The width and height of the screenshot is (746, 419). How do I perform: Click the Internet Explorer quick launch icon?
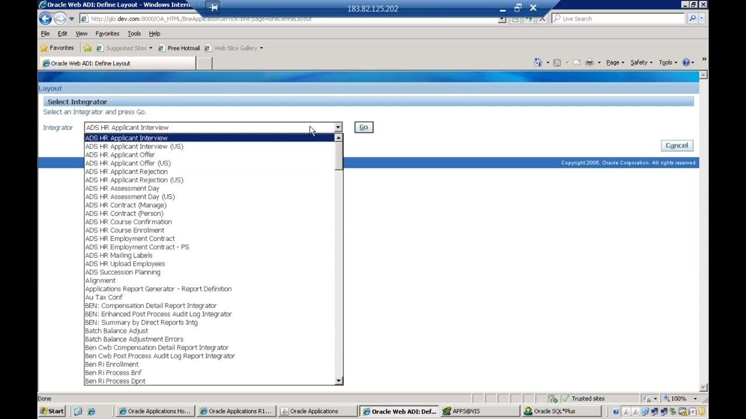pyautogui.click(x=91, y=411)
